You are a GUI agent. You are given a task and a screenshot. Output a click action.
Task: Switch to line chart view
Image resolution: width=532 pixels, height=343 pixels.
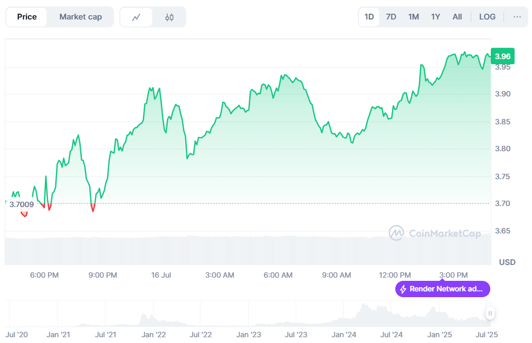[x=136, y=17]
